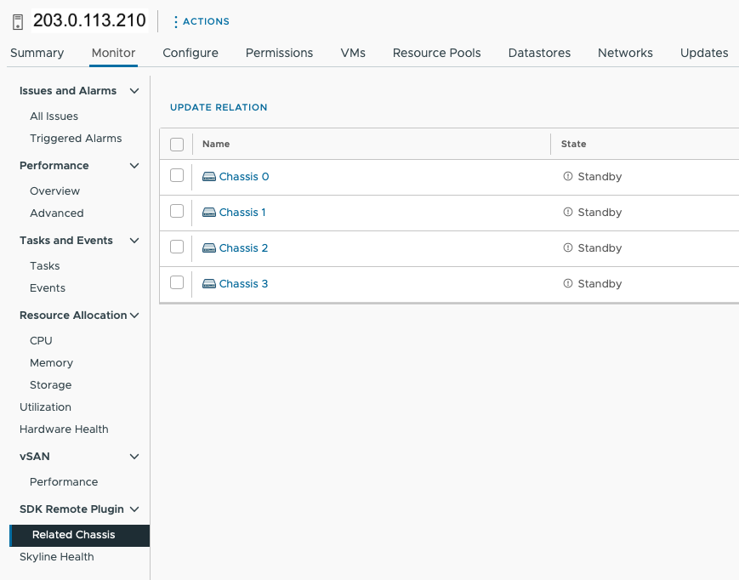Sort by the Name column header
Screen dimensions: 739x580
(x=216, y=145)
